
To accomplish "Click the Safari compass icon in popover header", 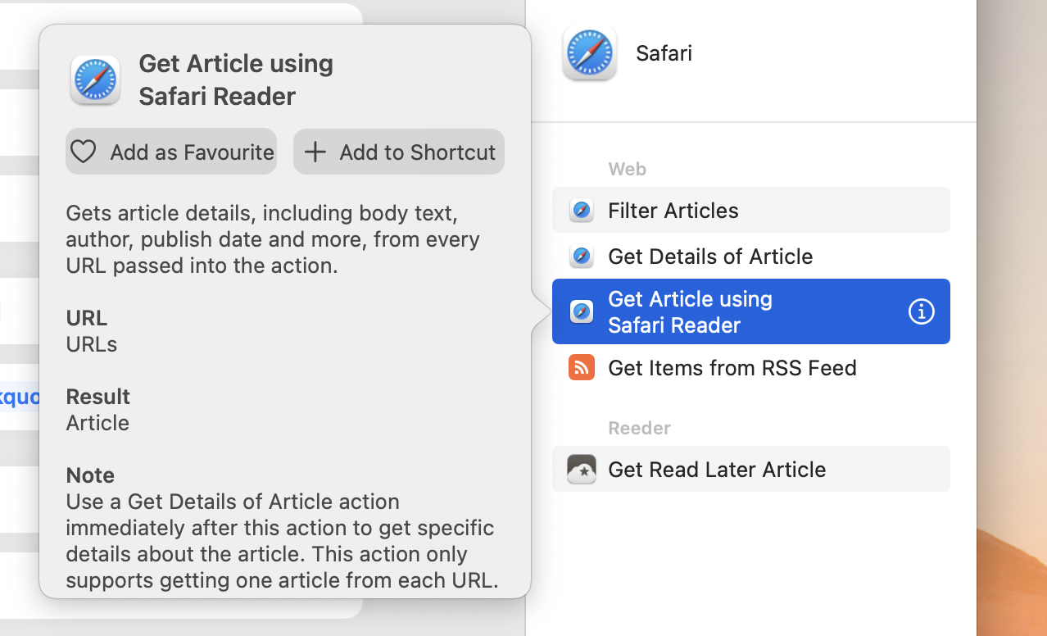I will 95,80.
